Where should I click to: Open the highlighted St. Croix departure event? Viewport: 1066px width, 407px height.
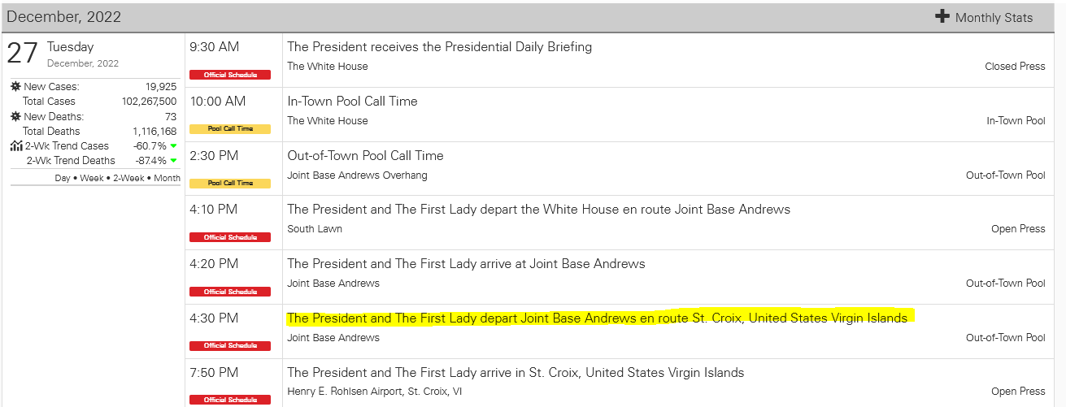coord(597,318)
